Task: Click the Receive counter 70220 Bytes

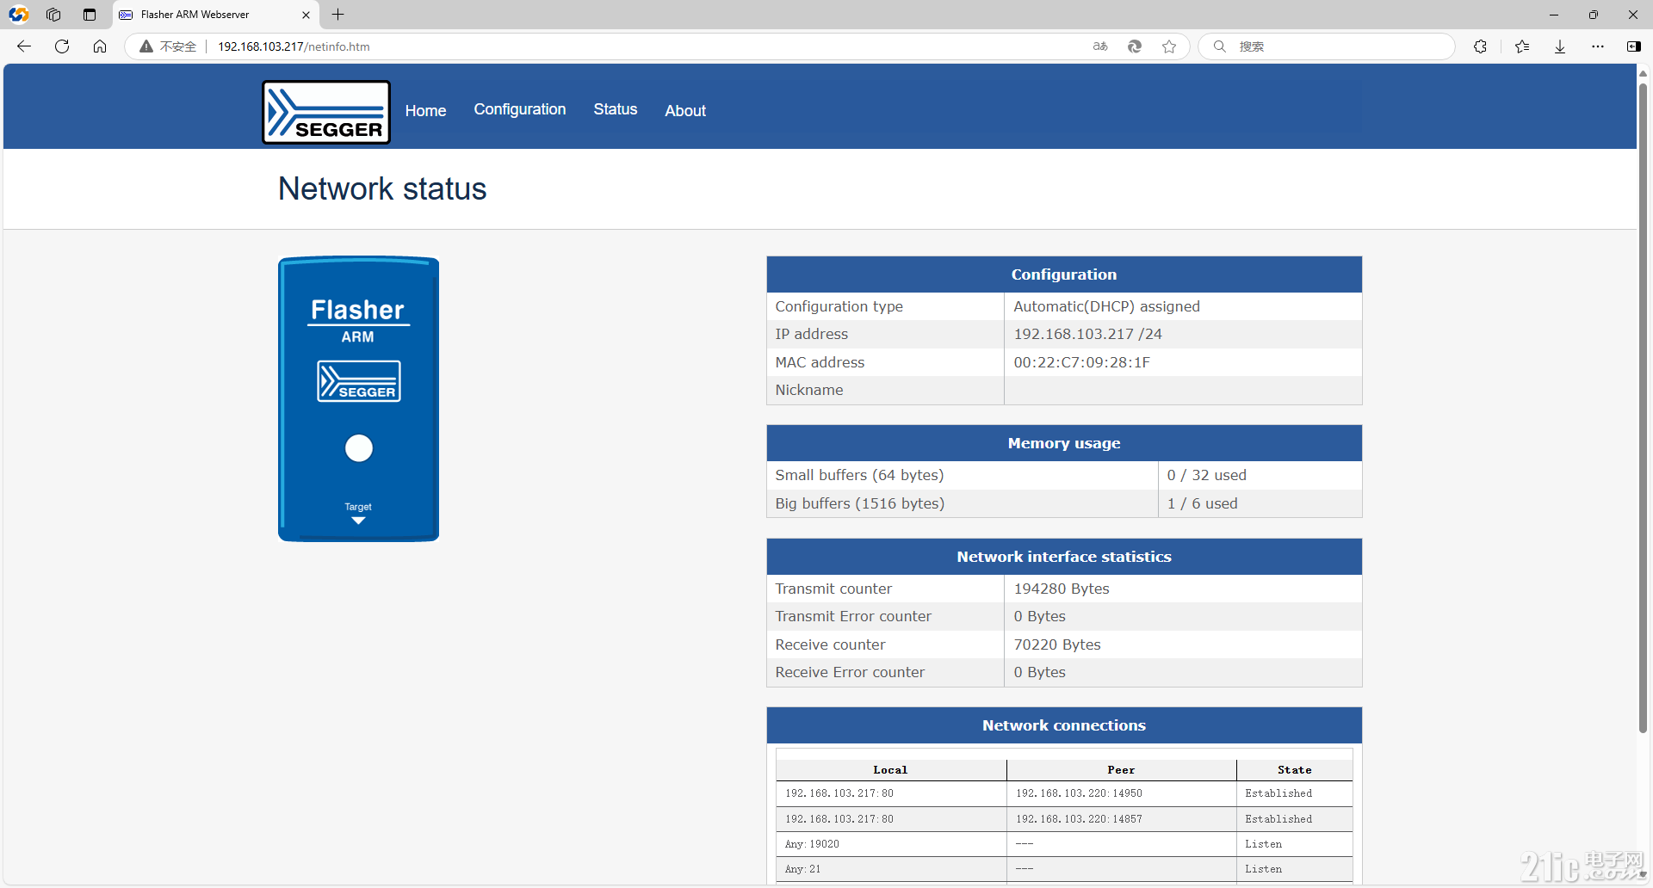Action: (x=1057, y=644)
